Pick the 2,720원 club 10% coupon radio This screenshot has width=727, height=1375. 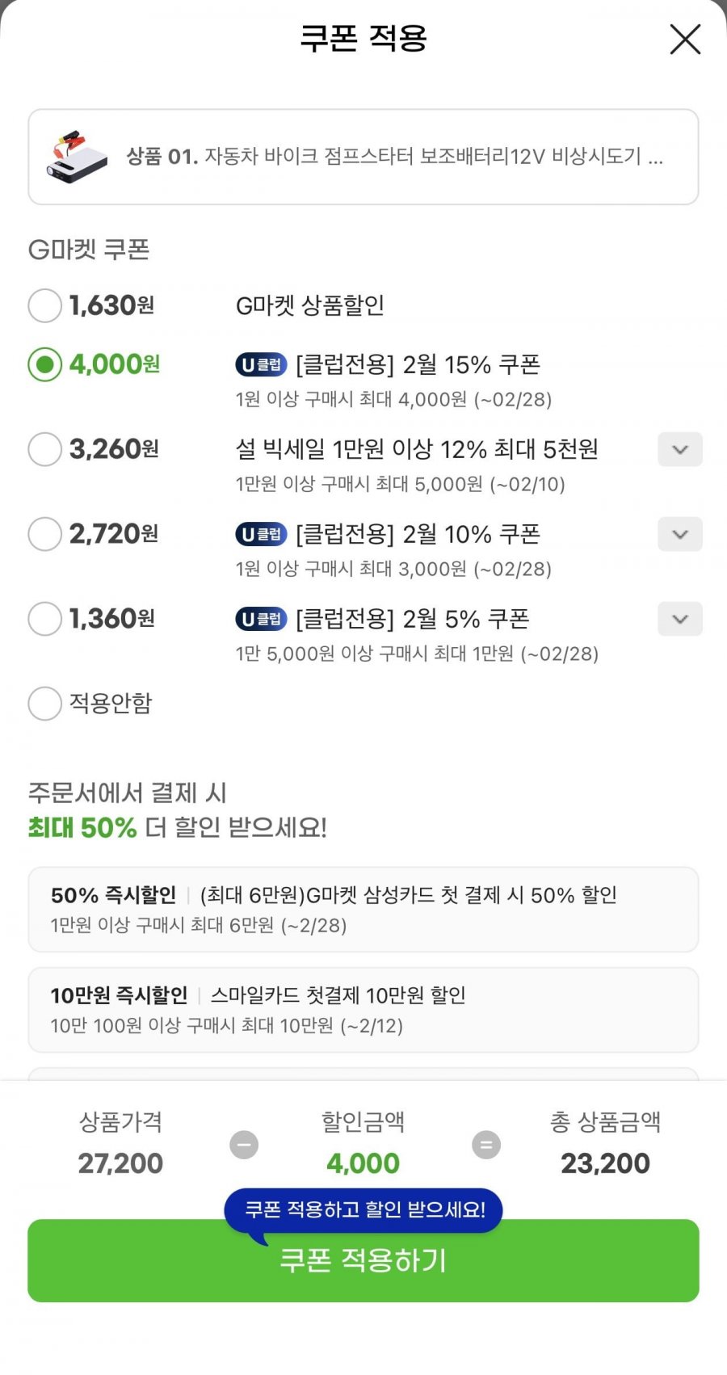click(45, 534)
